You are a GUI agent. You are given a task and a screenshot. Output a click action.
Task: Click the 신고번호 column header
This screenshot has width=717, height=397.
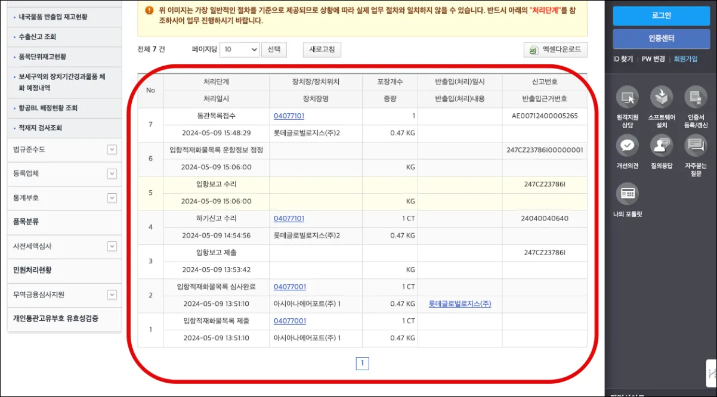click(545, 82)
